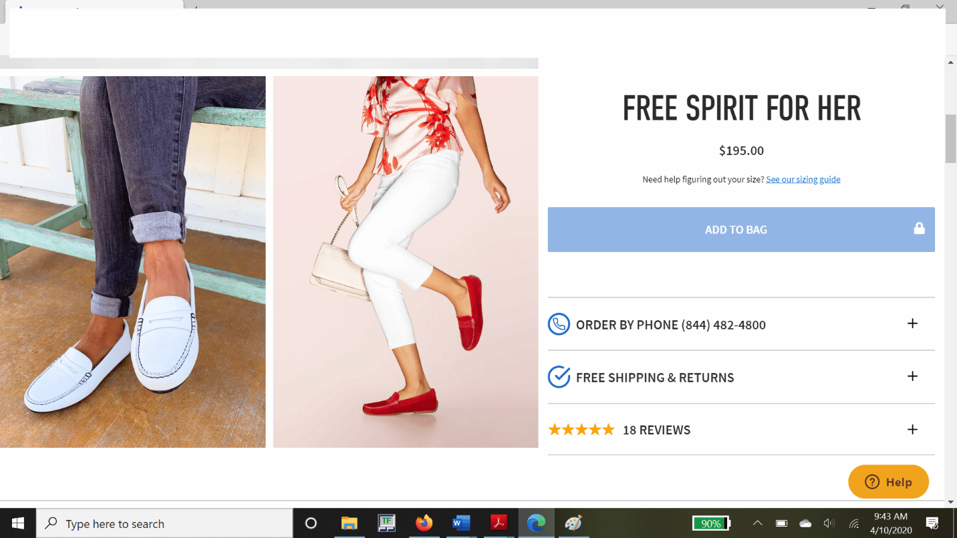Click the Windows taskbar search box

(164, 523)
